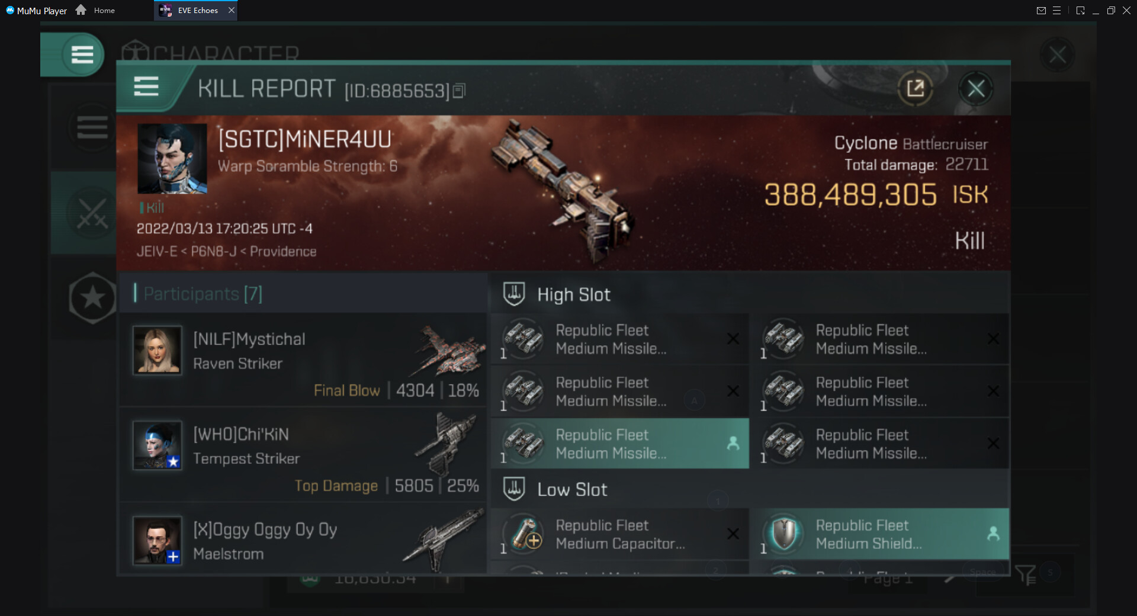Viewport: 1137px width, 616px height.
Task: Select participant Mystichal portrait
Action: (x=157, y=350)
